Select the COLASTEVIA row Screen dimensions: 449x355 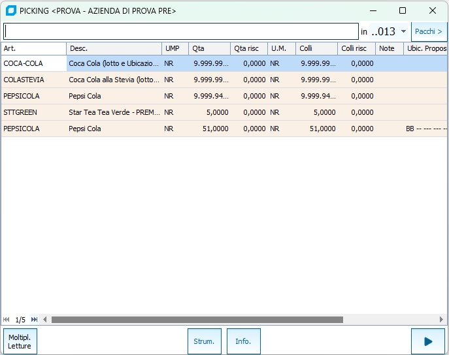tap(33, 80)
